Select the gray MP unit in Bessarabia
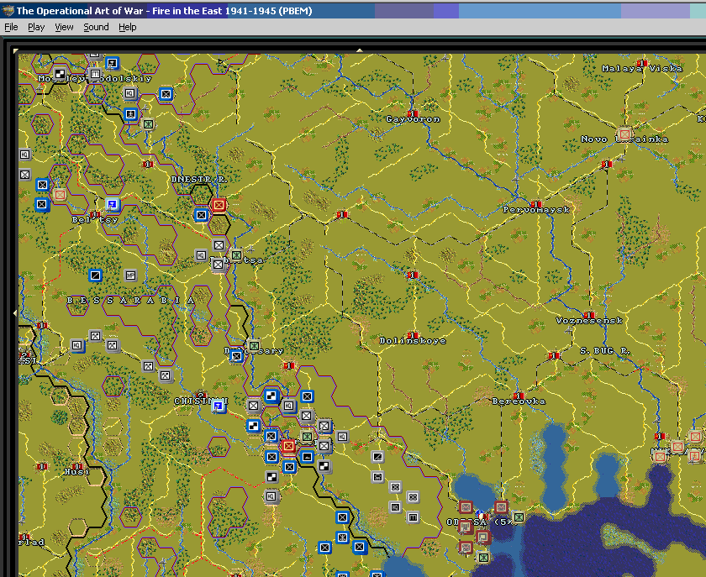 130,275
